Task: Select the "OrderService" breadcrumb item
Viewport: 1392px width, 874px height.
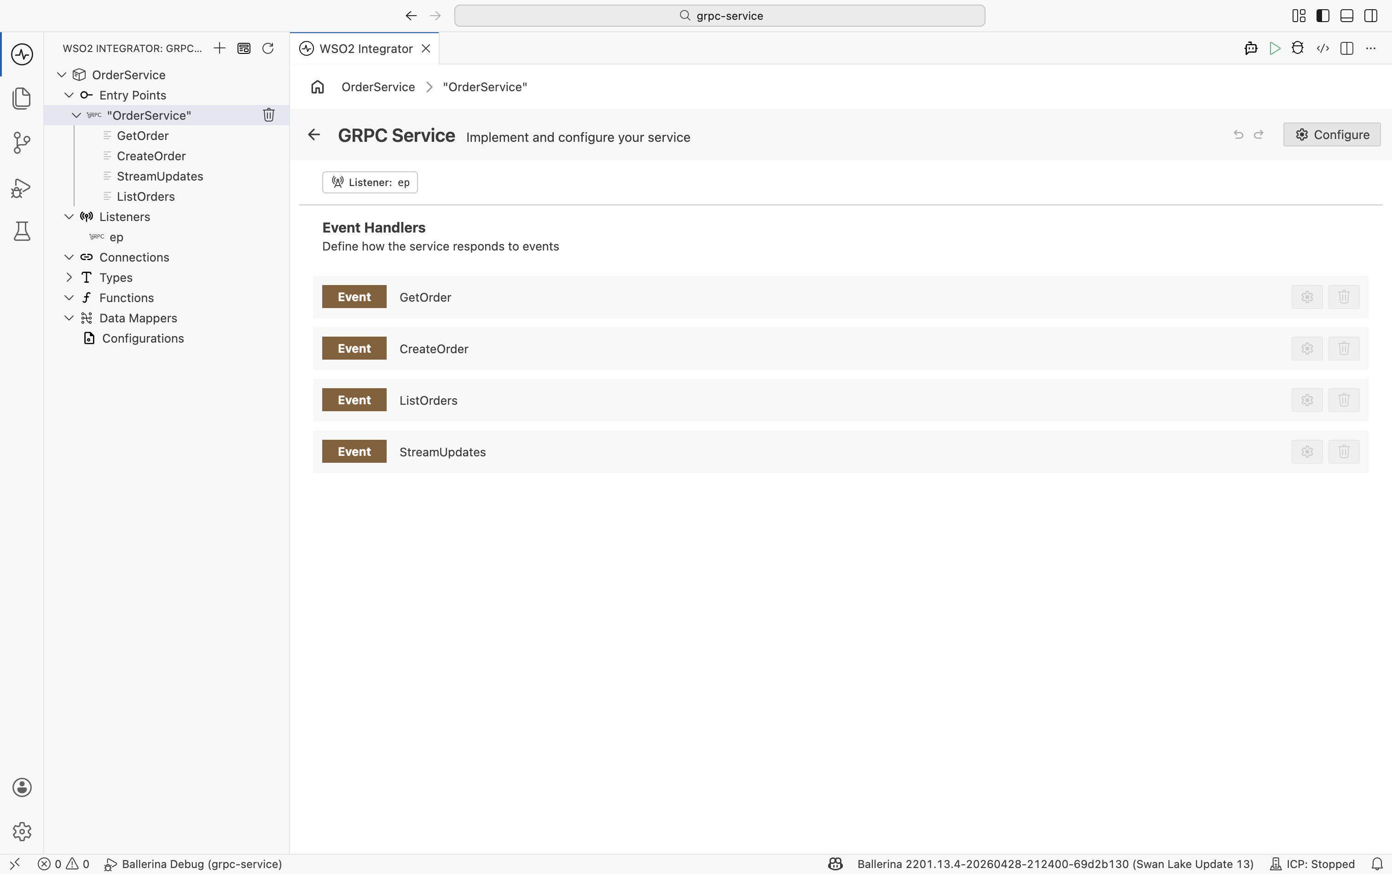Action: (485, 87)
